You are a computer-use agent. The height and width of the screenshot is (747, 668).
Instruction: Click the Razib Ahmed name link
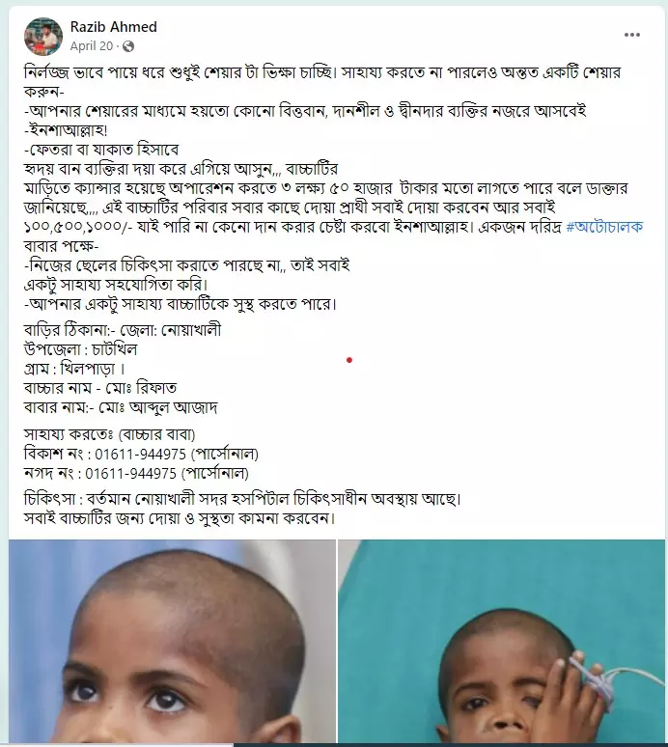[x=113, y=27]
